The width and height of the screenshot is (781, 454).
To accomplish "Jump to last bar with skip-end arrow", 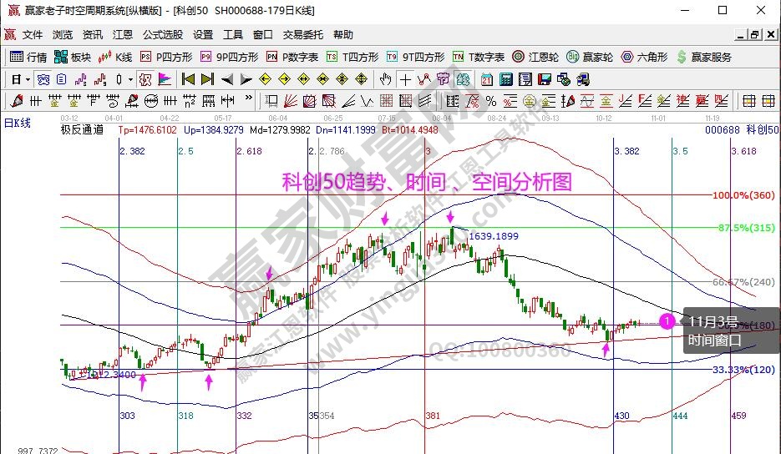I will (207, 79).
